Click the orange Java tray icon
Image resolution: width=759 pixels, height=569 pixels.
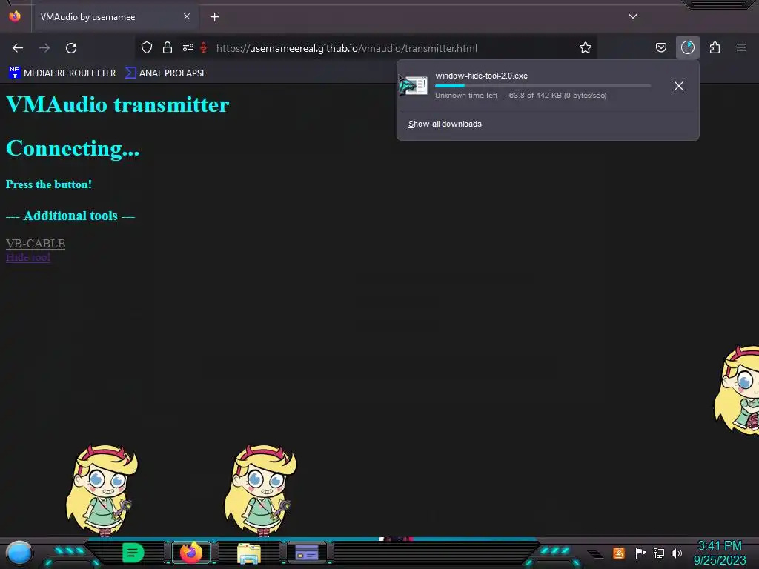click(x=618, y=553)
